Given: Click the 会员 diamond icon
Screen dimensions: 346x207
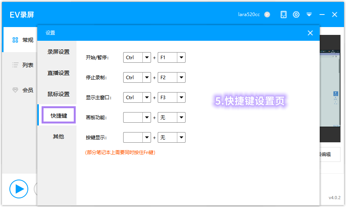Looking at the screenshot, I should [15, 90].
